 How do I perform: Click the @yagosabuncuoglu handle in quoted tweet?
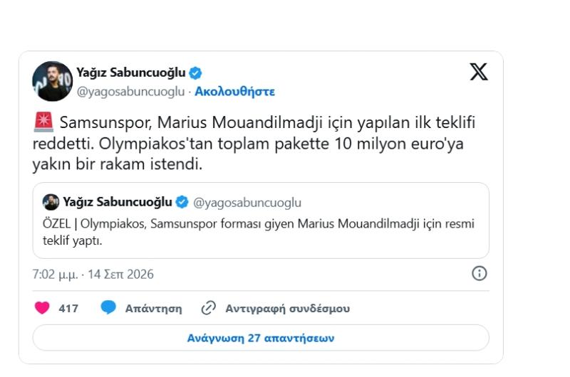coord(247,203)
